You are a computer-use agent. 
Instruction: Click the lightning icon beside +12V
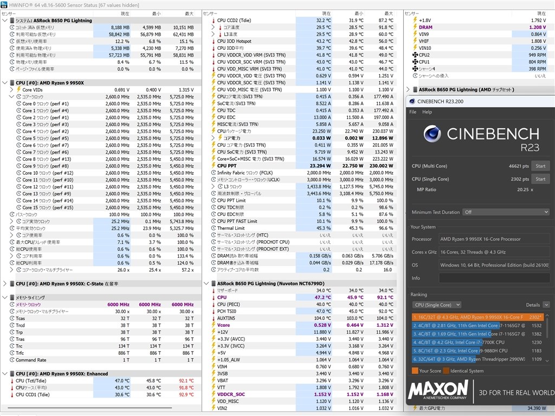point(214,332)
